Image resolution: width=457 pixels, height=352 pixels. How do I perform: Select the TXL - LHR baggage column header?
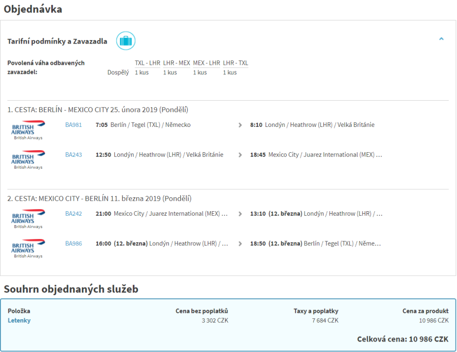(x=148, y=63)
